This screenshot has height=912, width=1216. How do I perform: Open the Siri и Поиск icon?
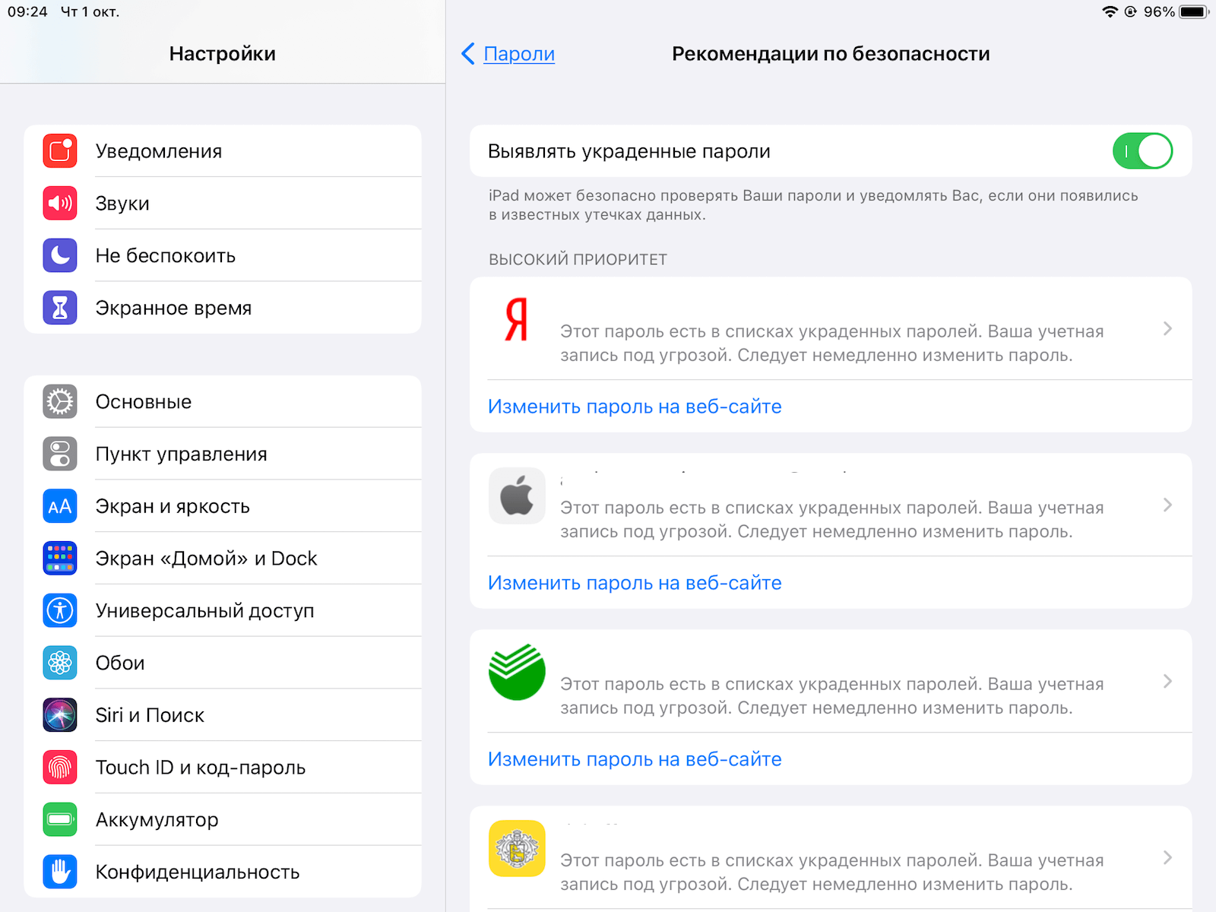point(60,715)
